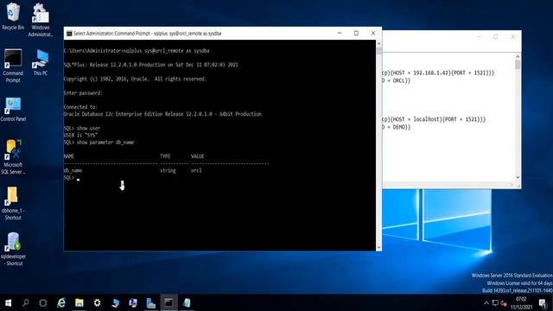Screen dimensions: 553x311
Task: Open the Control Panel desktop shortcut
Action: coord(13,110)
